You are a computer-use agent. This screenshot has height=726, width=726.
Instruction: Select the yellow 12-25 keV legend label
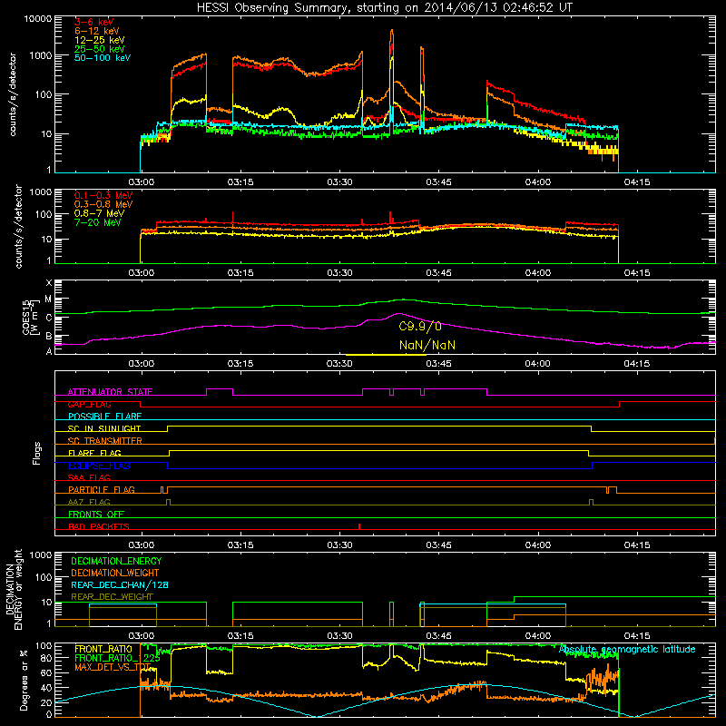(x=100, y=40)
